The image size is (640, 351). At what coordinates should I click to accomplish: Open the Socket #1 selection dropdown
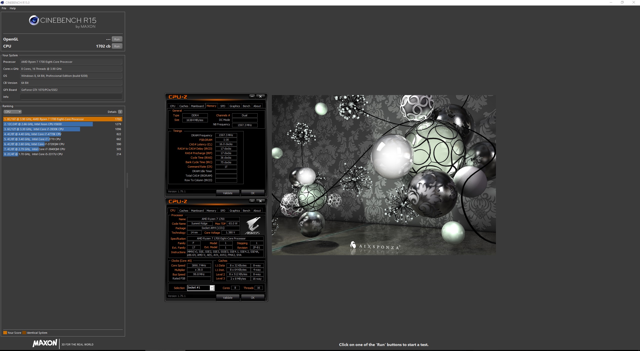[x=201, y=288]
